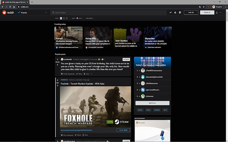Open the All feed bar-chart icon
Image resolution: width=228 pixels, height=142 pixels.
[x=175, y=12]
